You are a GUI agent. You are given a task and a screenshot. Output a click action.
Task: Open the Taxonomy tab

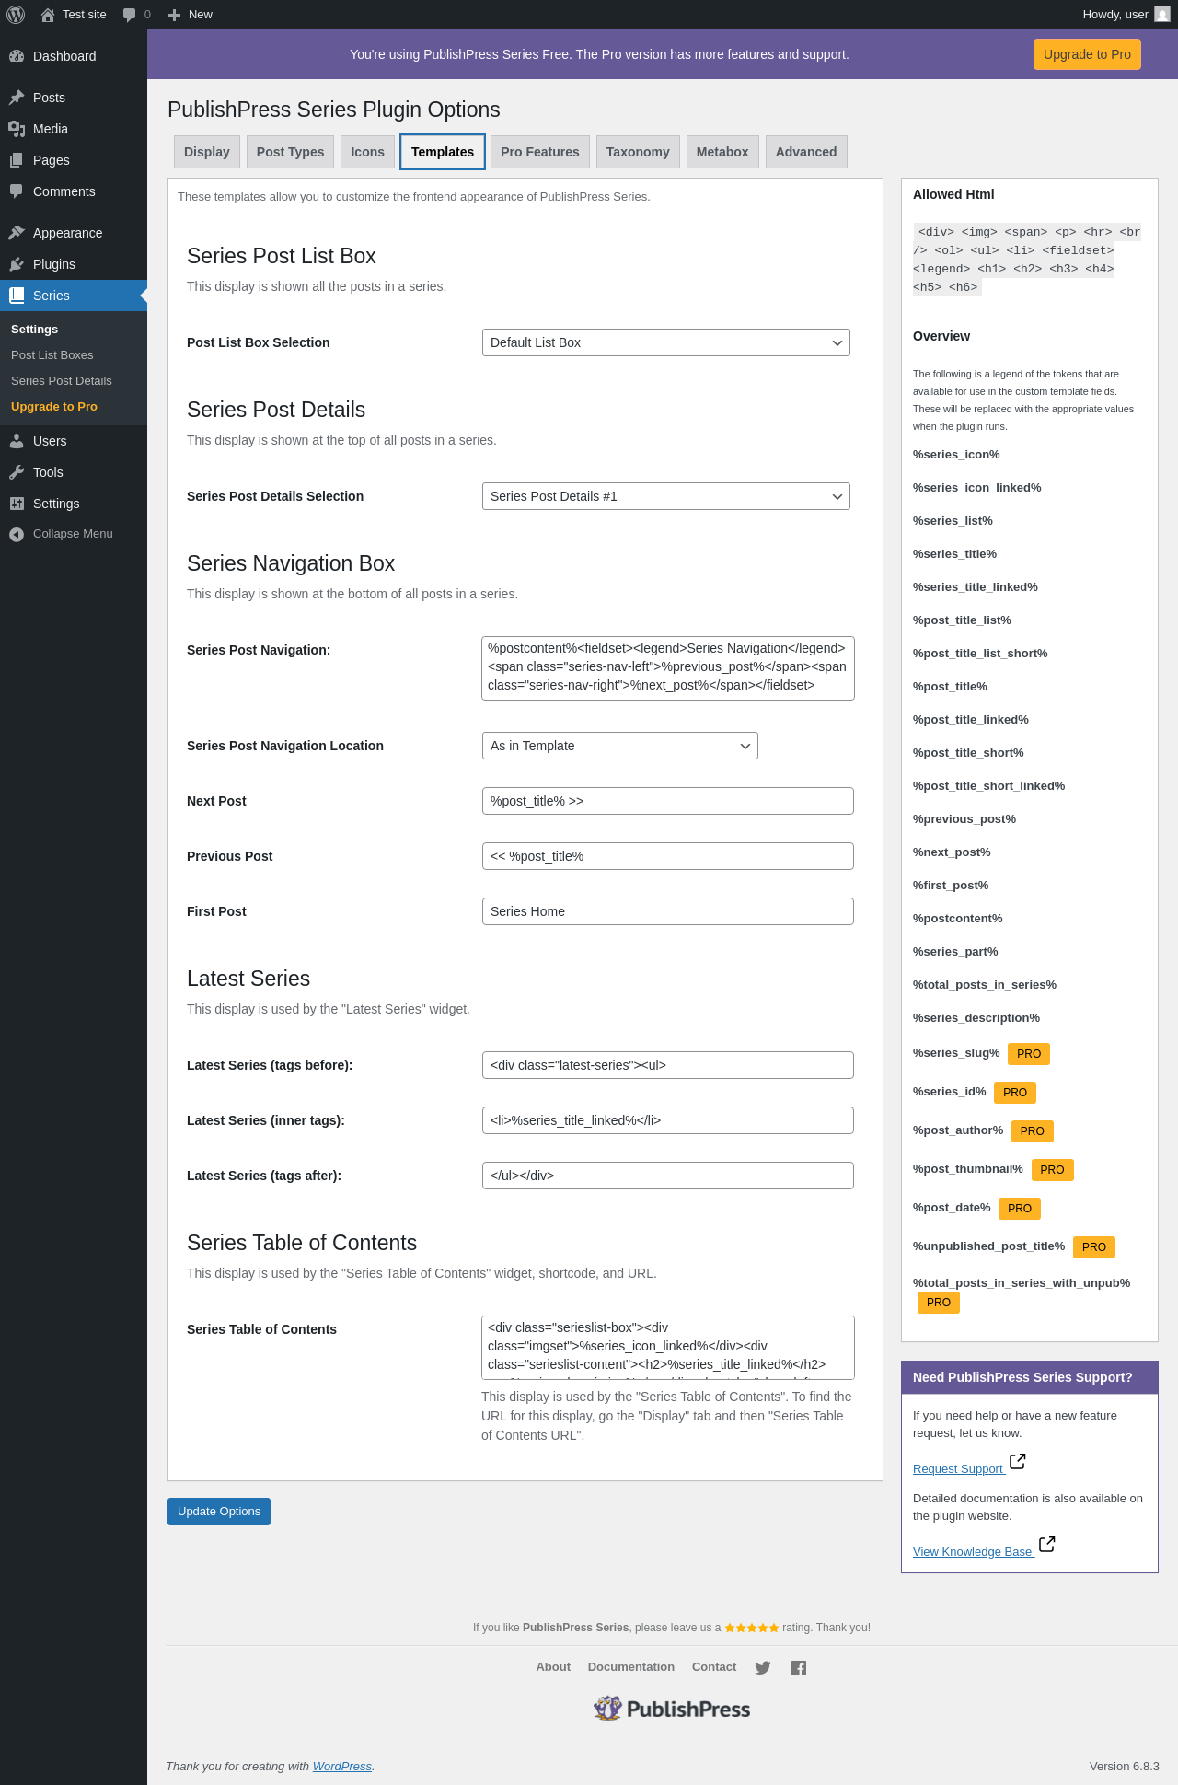pyautogui.click(x=638, y=152)
